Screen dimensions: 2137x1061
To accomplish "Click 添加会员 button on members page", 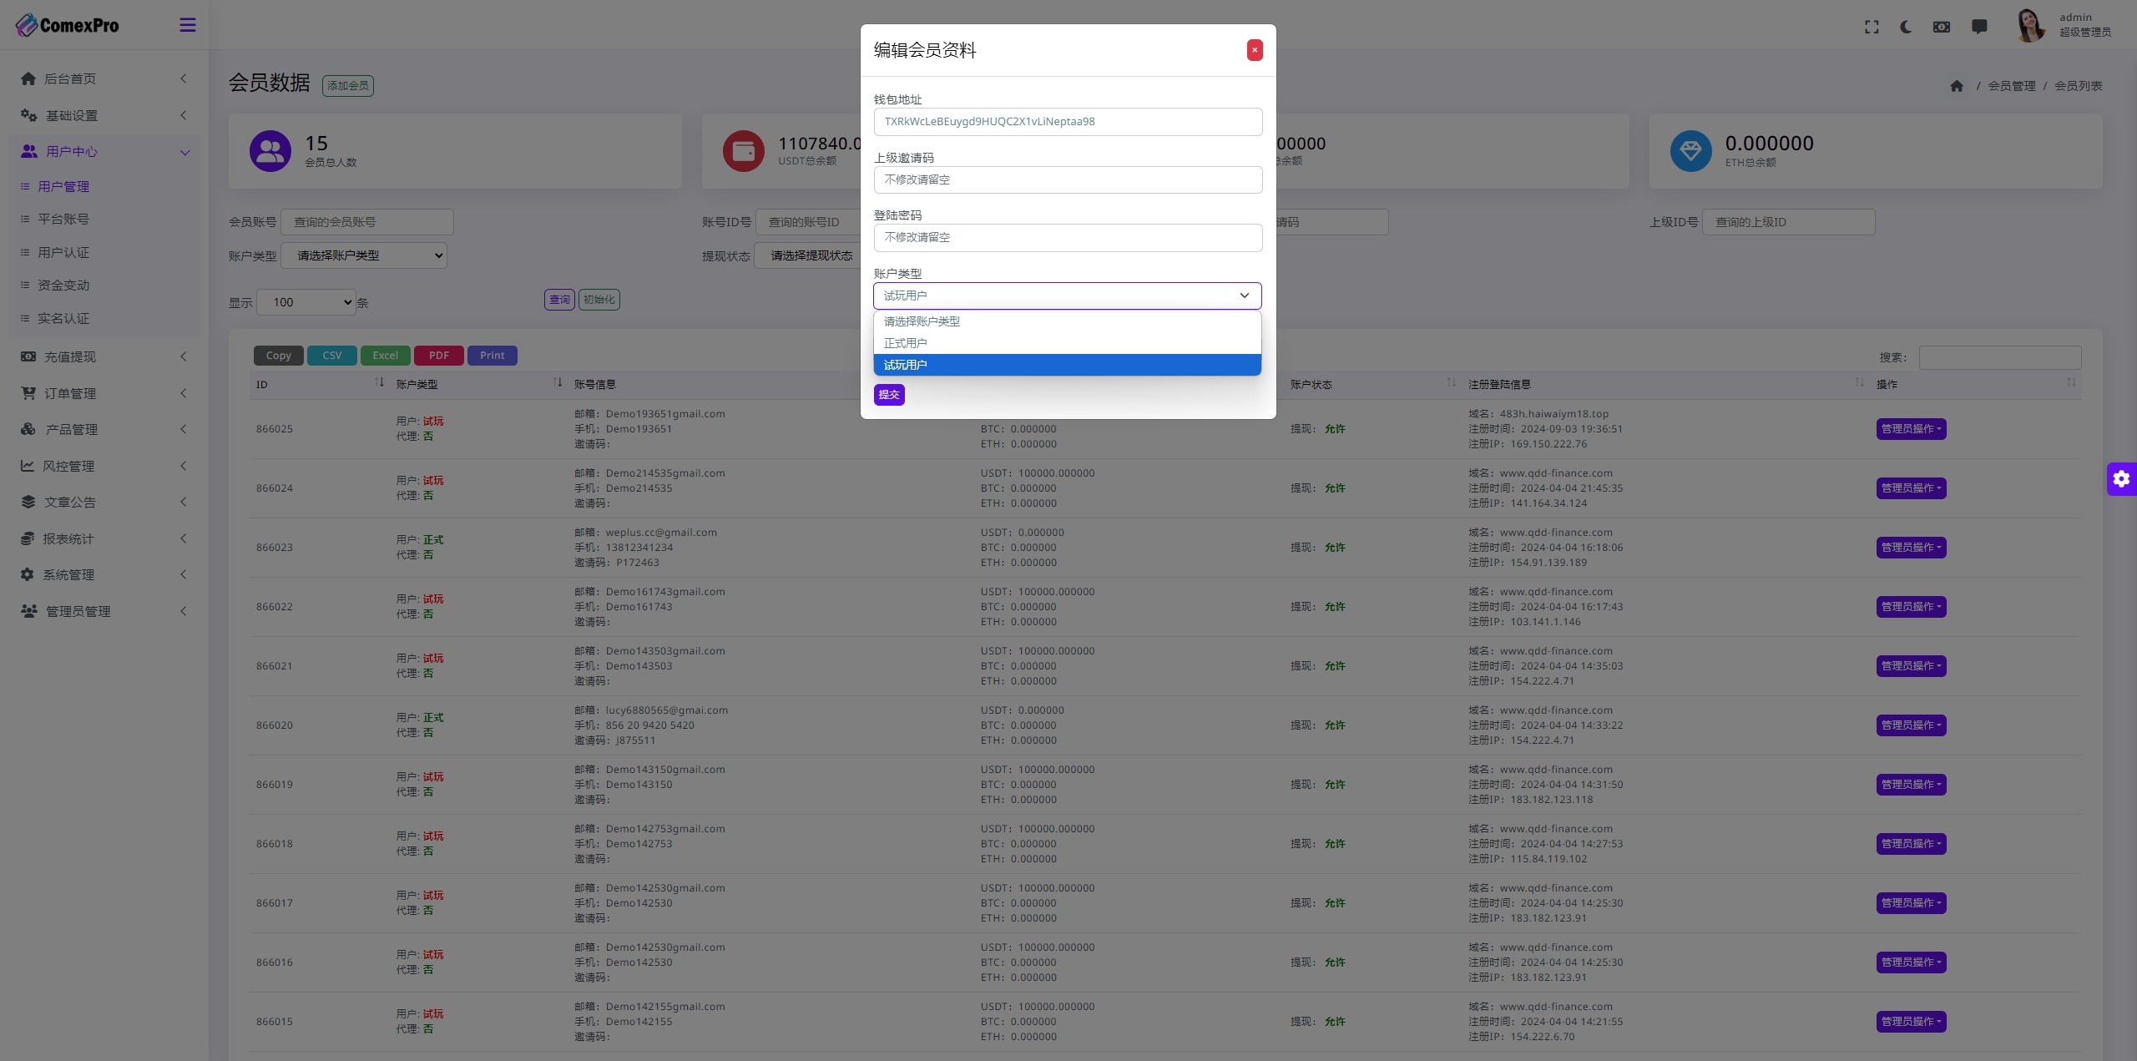I will (345, 84).
